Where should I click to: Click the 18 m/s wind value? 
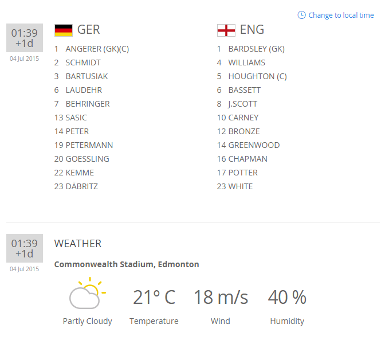tap(221, 298)
